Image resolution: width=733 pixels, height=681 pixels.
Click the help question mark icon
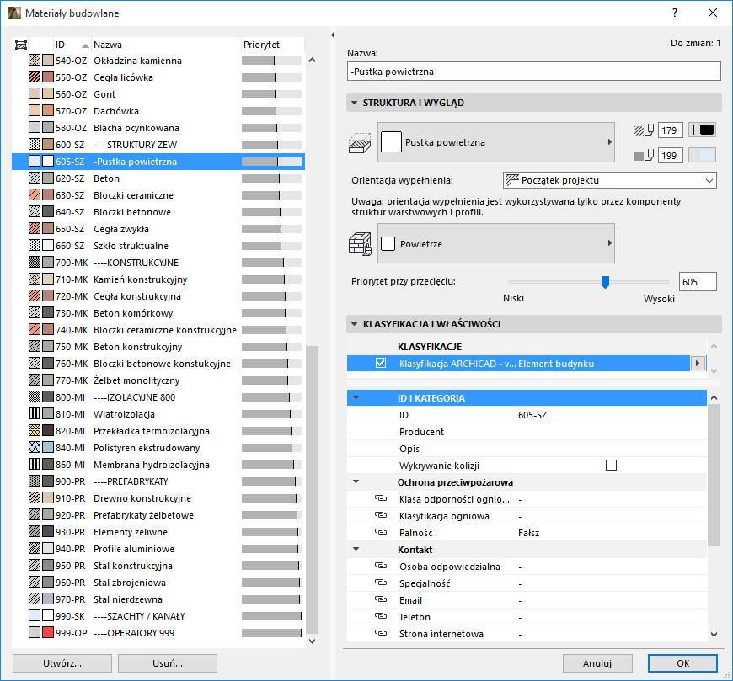675,13
